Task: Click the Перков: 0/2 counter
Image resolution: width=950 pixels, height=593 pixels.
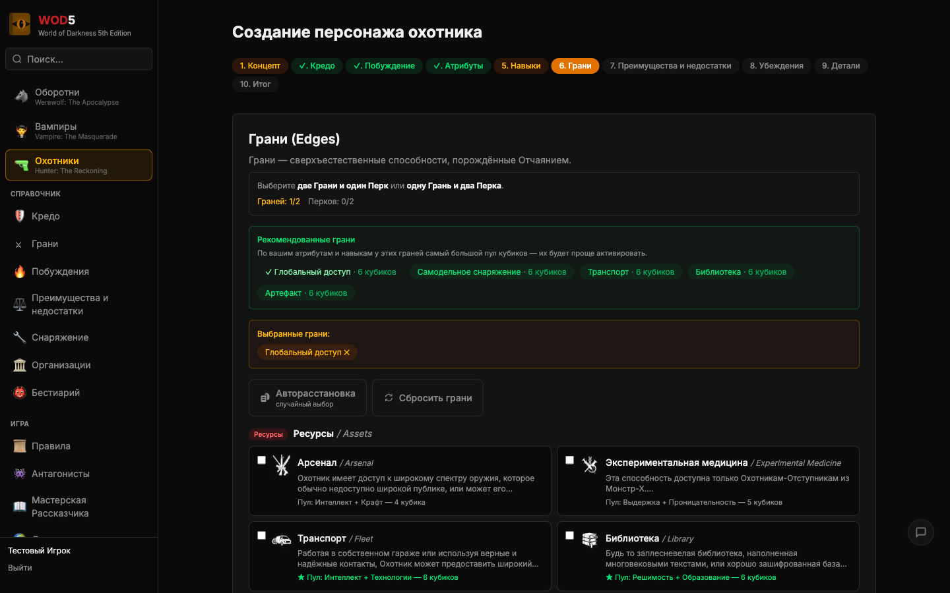Action: [331, 202]
